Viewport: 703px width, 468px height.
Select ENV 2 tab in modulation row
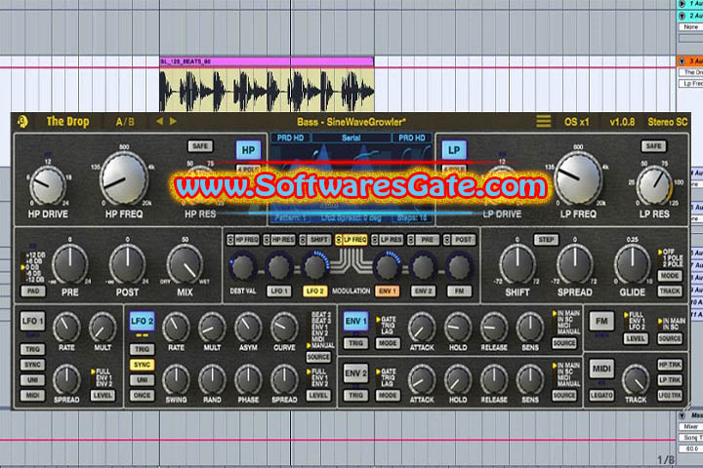pyautogui.click(x=423, y=292)
